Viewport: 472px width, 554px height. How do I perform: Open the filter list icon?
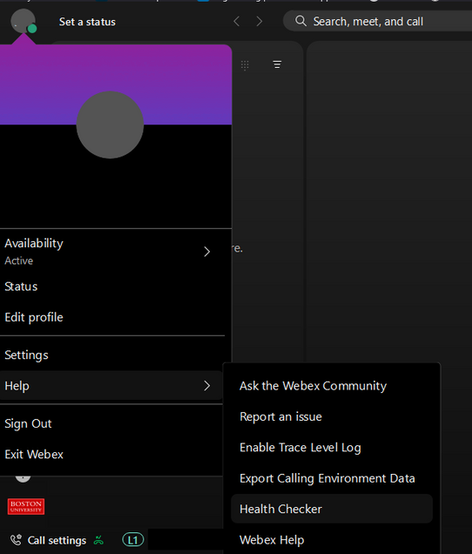click(277, 64)
